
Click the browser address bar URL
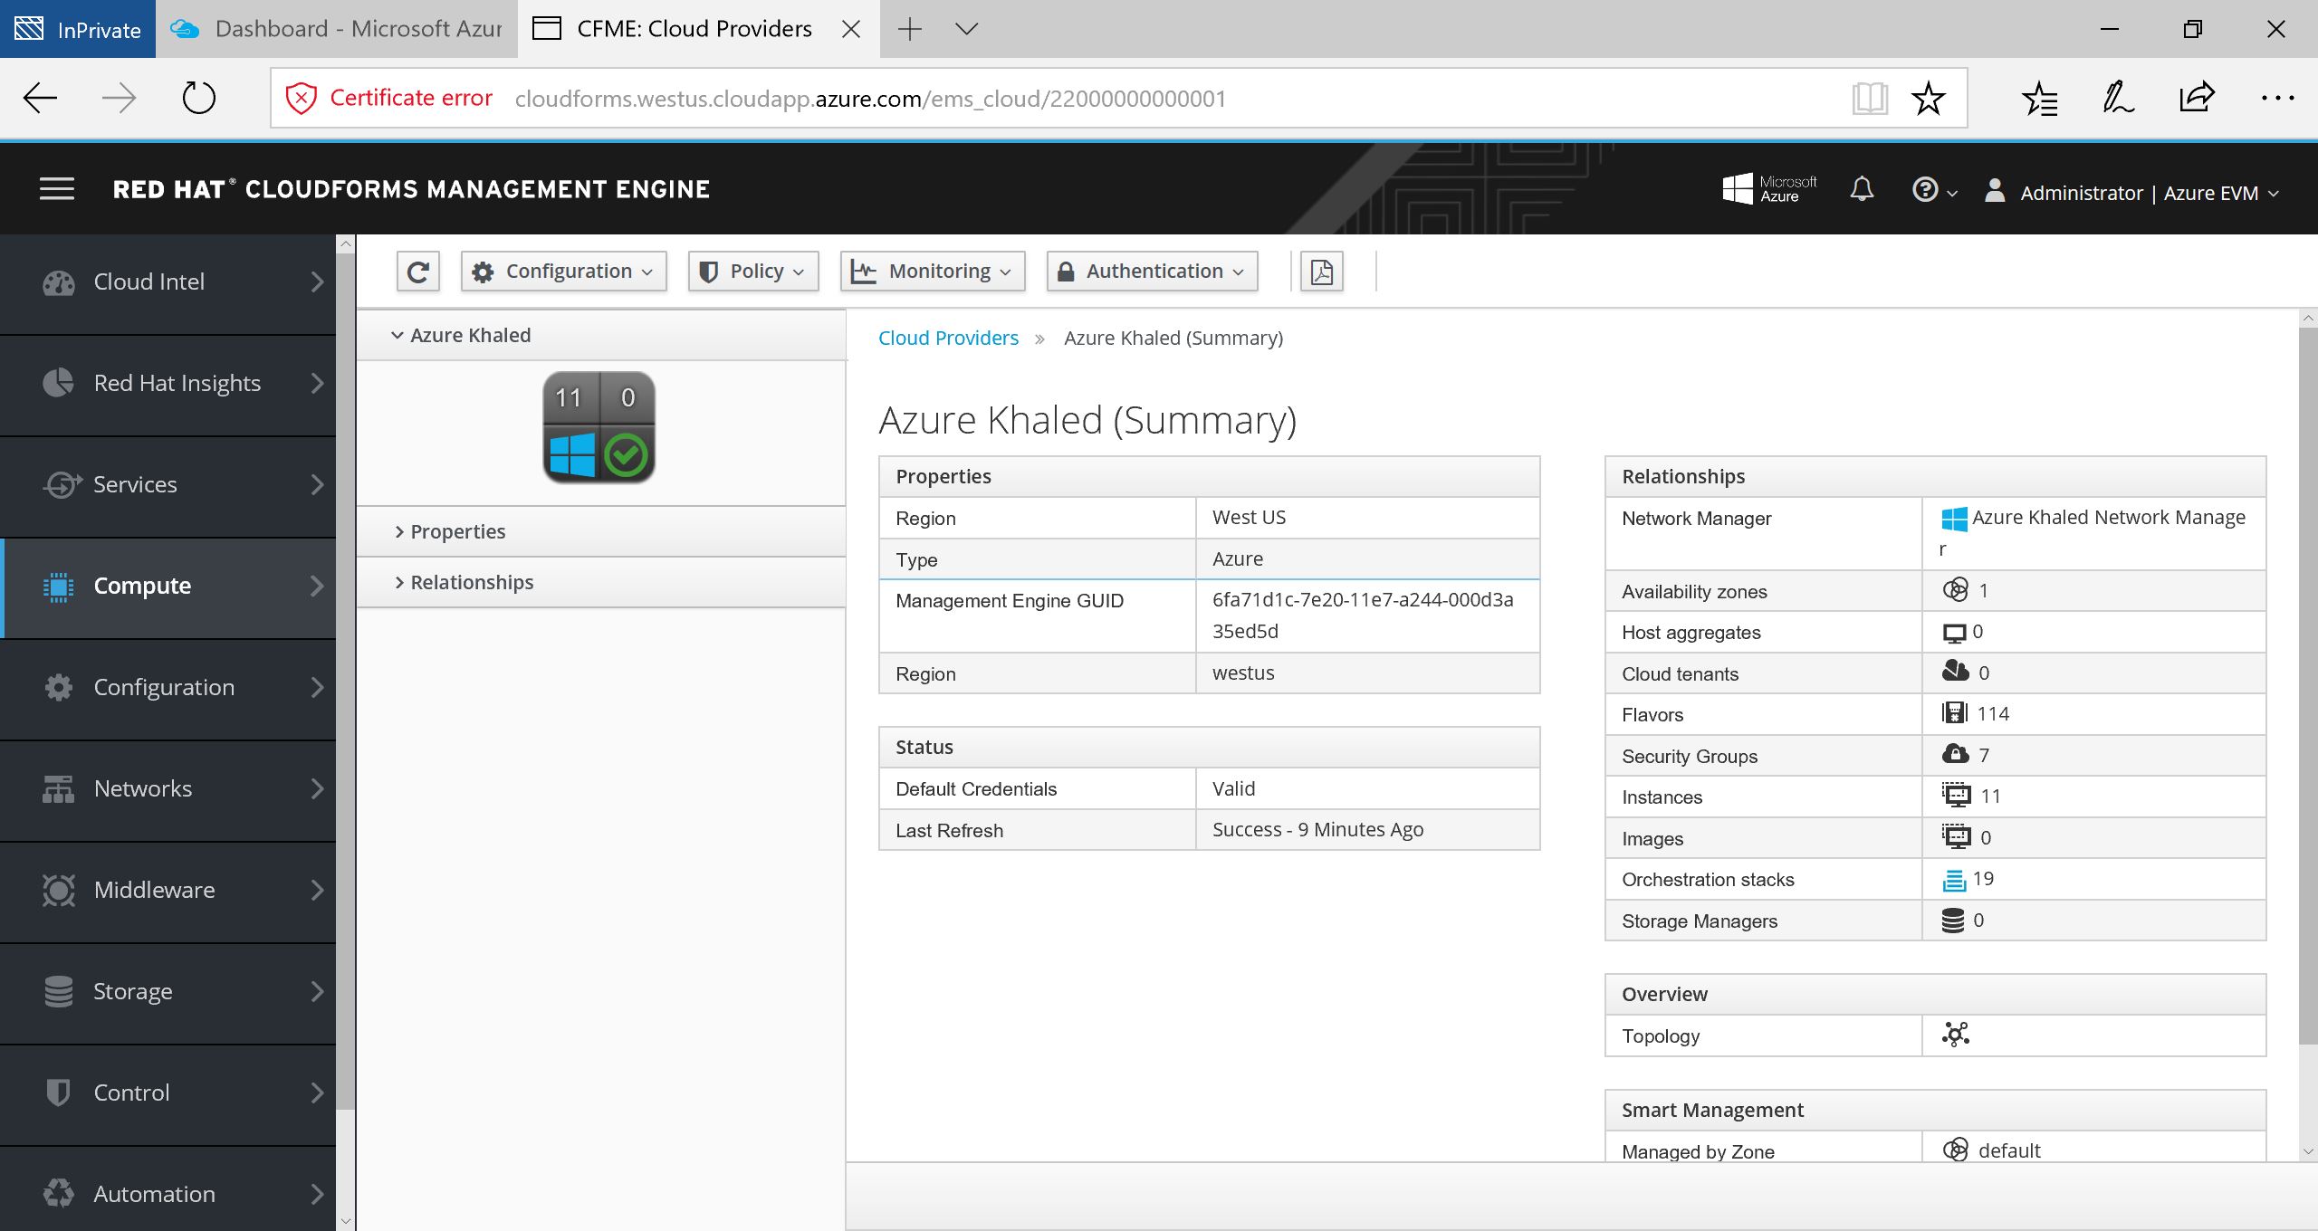[x=869, y=98]
